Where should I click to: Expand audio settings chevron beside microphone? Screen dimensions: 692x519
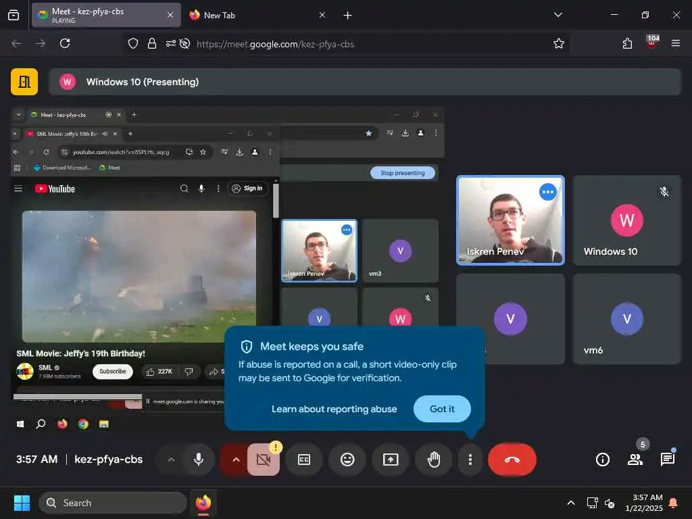coord(171,460)
